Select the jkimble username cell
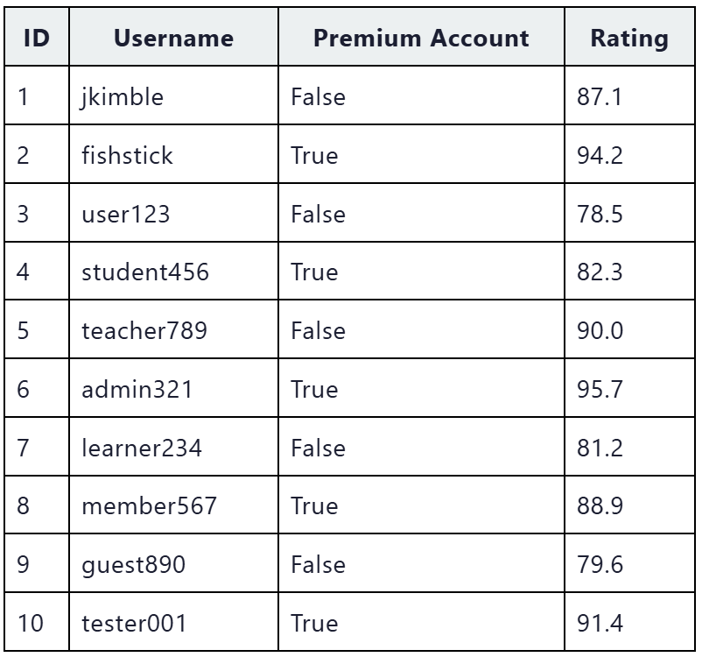Image resolution: width=702 pixels, height=657 pixels. 173,95
